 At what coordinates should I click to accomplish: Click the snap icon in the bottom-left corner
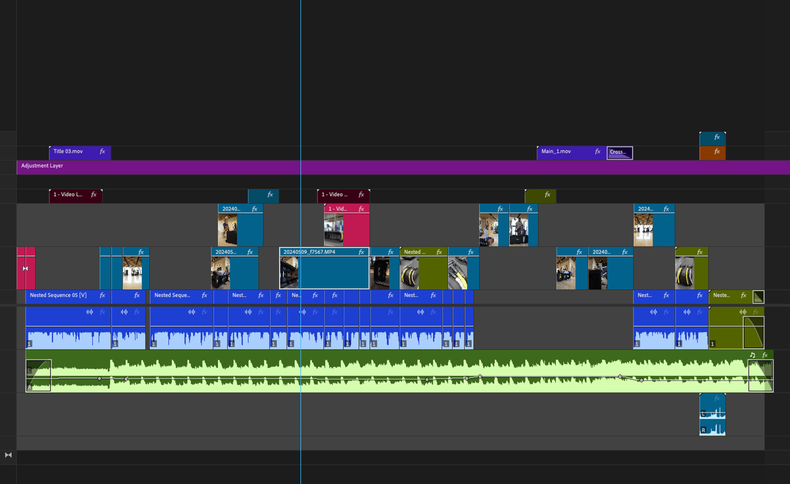point(8,455)
